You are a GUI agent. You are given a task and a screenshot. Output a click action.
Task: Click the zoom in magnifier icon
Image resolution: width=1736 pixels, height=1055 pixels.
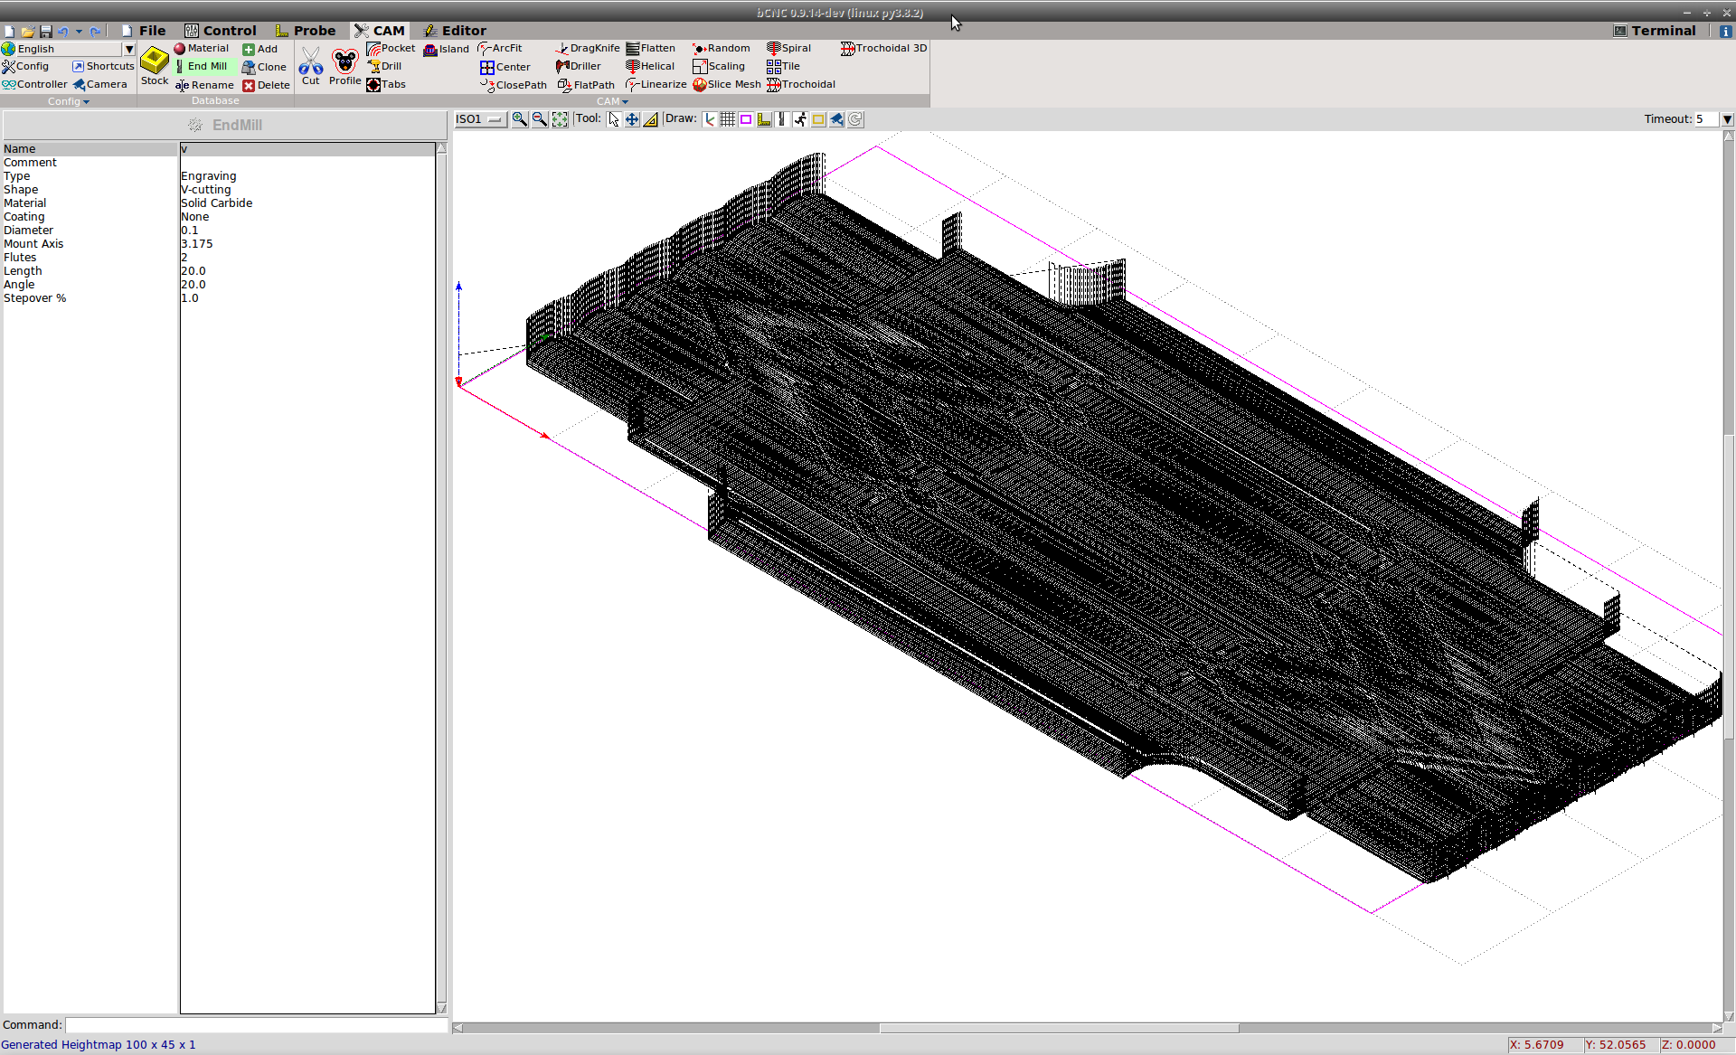point(519,119)
